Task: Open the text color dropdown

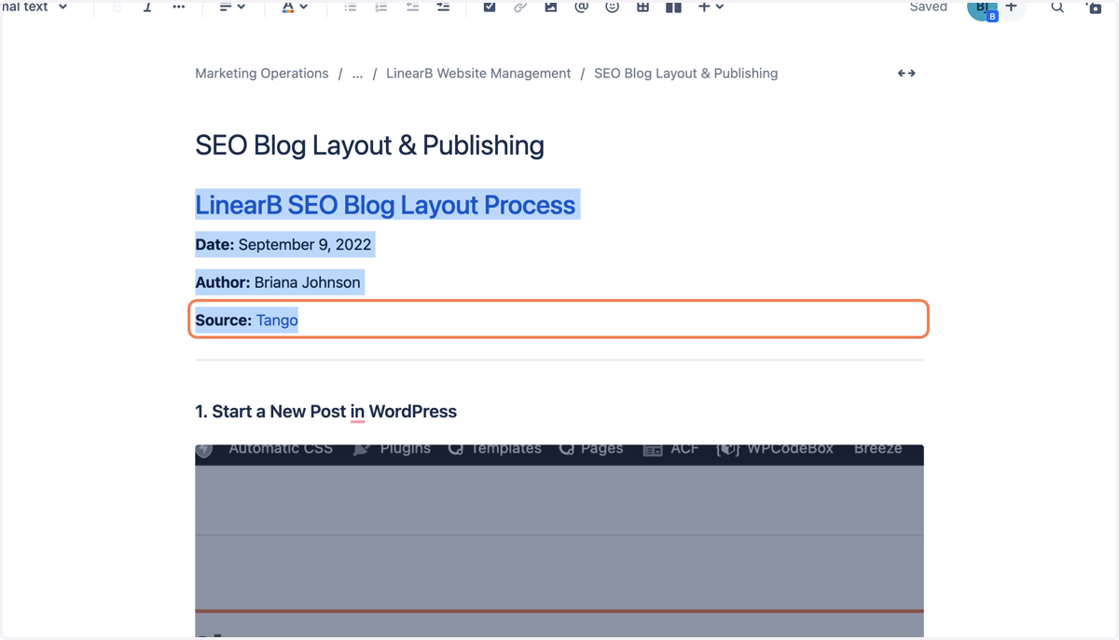Action: coord(295,7)
